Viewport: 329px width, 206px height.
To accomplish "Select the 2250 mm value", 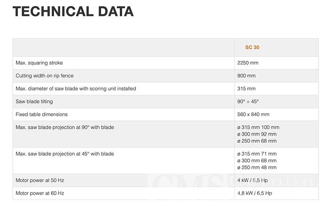I will coord(248,63).
